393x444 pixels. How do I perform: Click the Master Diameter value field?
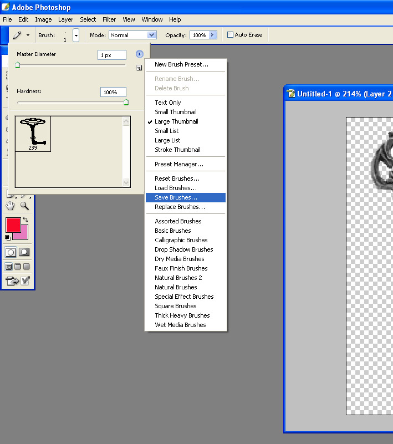(112, 55)
